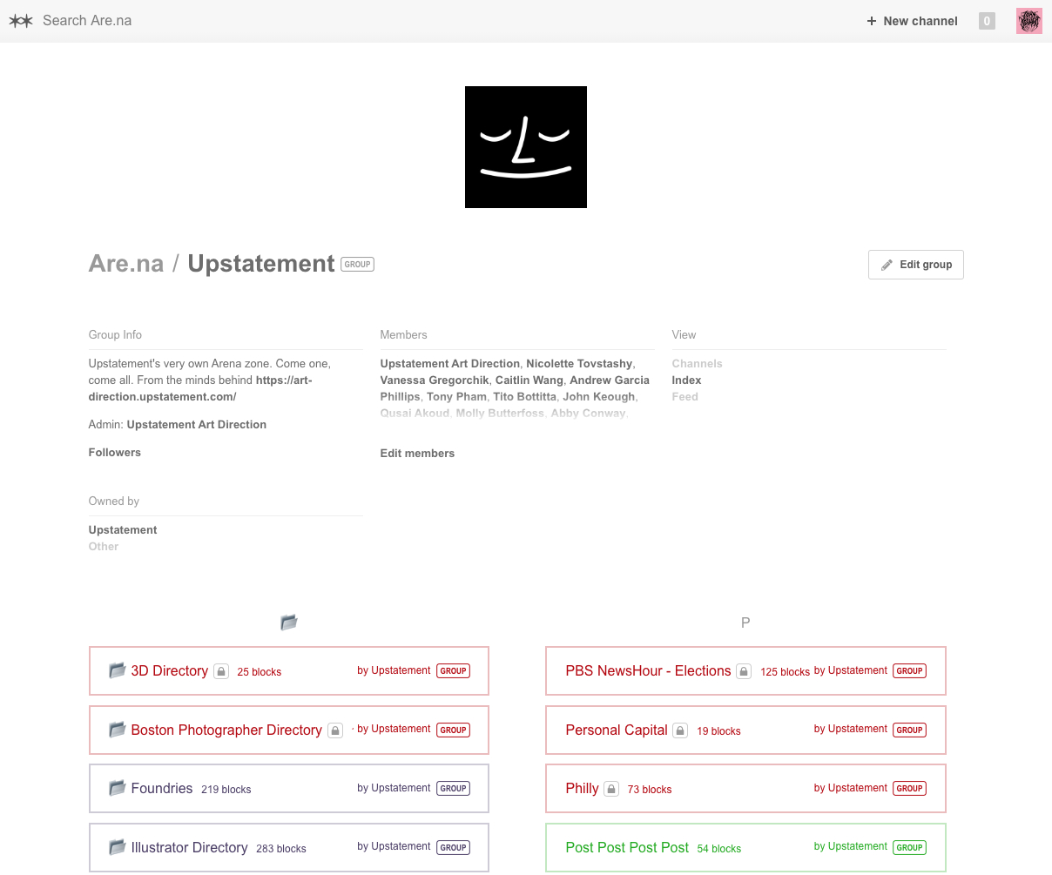Open member Tito Bottitta

point(525,397)
